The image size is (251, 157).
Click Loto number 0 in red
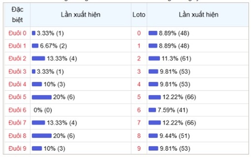point(139,33)
